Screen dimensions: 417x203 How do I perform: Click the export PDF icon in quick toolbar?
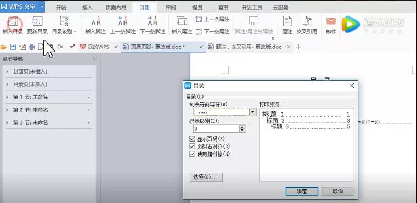(x=22, y=47)
